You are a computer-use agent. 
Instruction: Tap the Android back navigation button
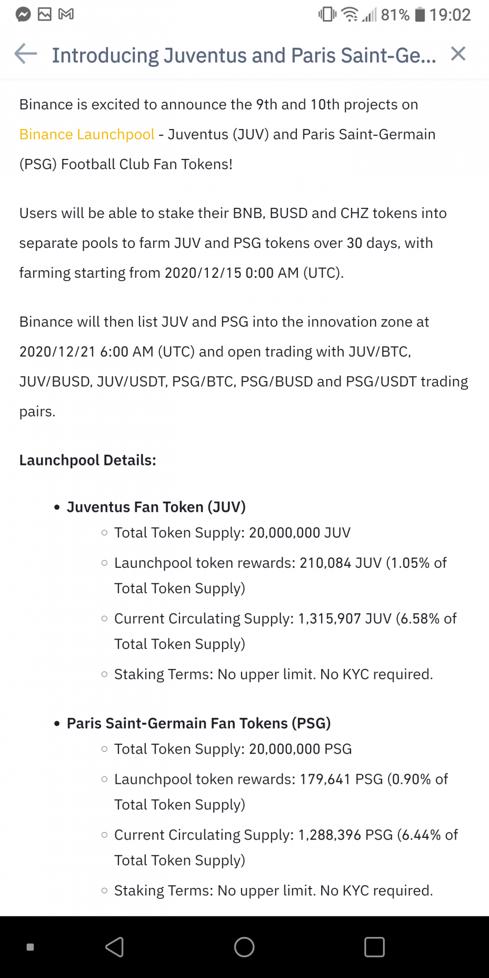pos(115,947)
